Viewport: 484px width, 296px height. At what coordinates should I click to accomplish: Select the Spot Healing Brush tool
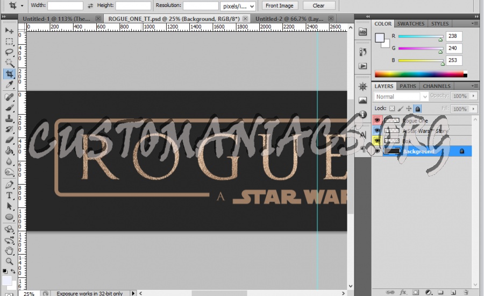pyautogui.click(x=9, y=97)
